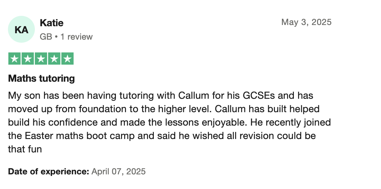This screenshot has height=189, width=381.
Task: Click the April 07, 2025 experience date
Action: (x=119, y=171)
